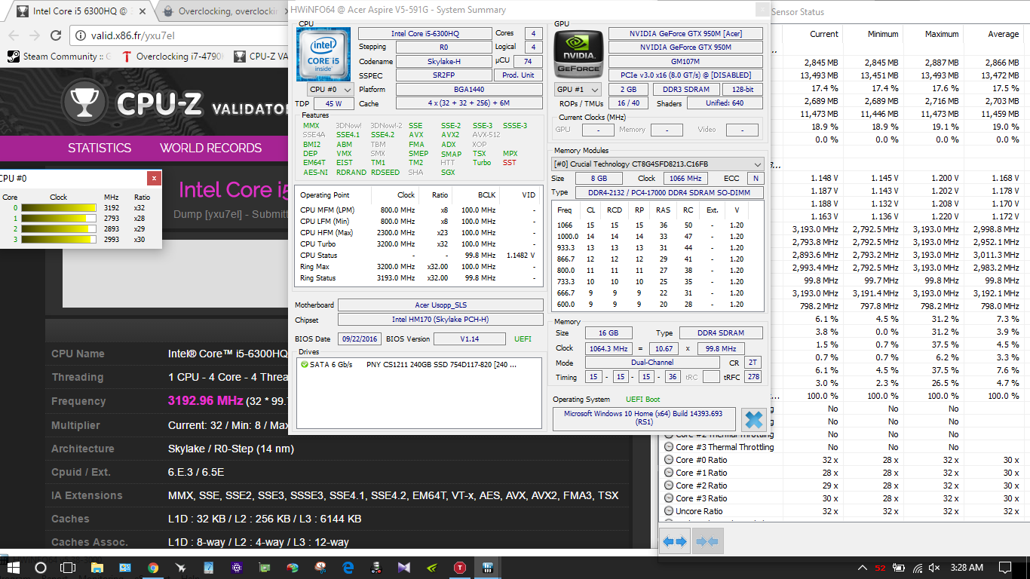
Task: Click the Intel HM170 chipset field
Action: [x=440, y=320]
